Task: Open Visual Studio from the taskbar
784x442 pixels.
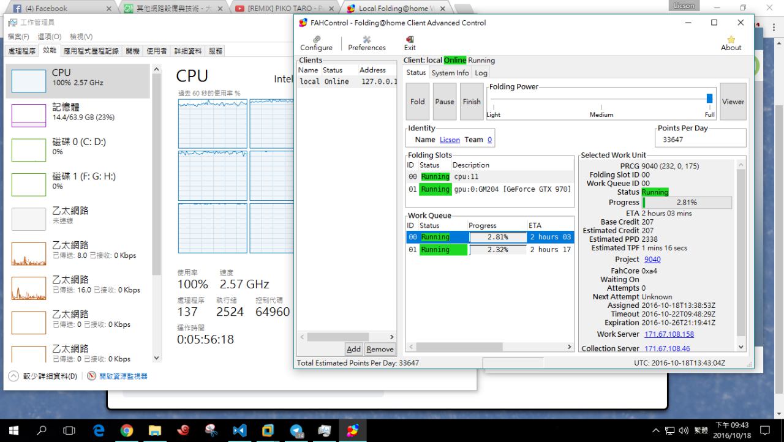Action: 239,430
